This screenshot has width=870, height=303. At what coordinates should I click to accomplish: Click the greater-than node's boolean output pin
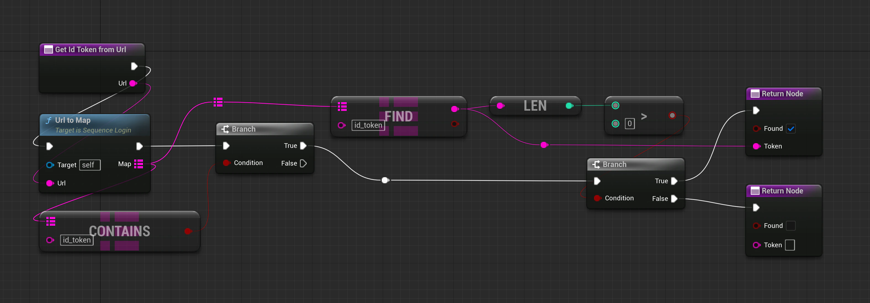672,116
